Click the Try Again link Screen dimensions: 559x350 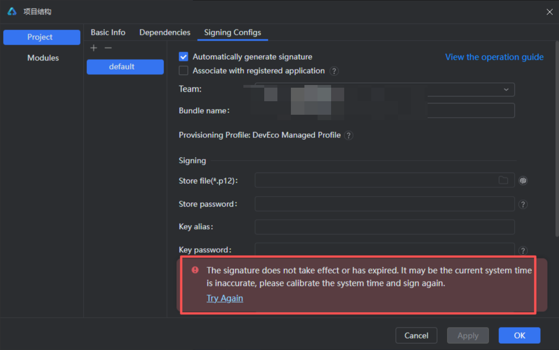(225, 298)
